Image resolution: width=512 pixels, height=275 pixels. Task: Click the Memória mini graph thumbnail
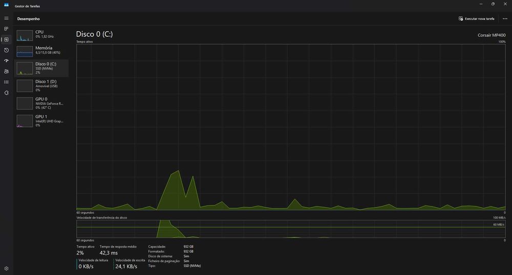pos(25,51)
